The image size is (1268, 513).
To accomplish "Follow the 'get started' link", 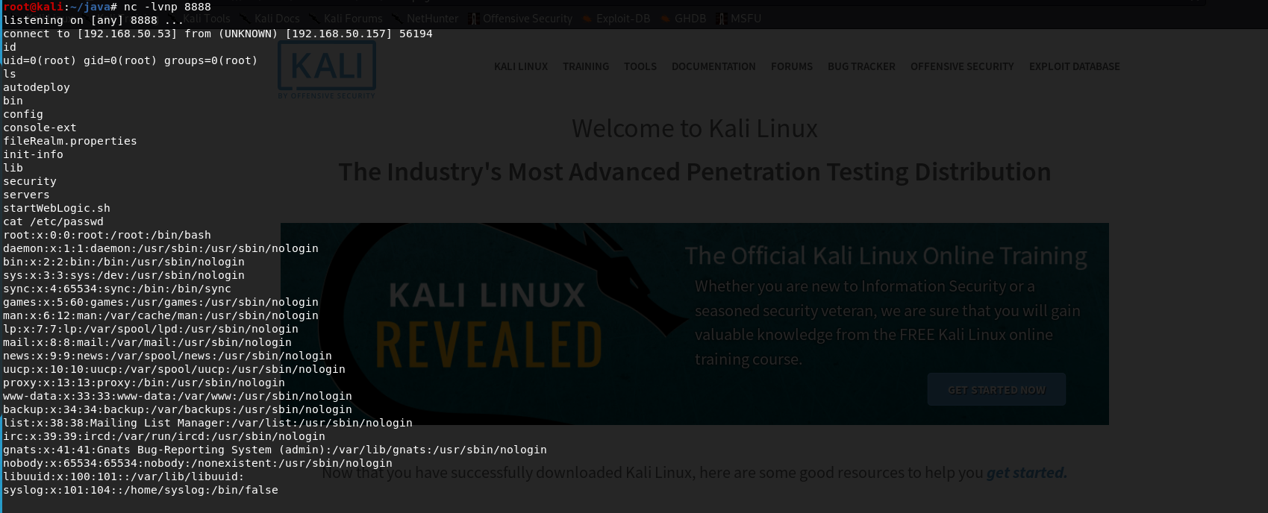I will coord(1025,473).
